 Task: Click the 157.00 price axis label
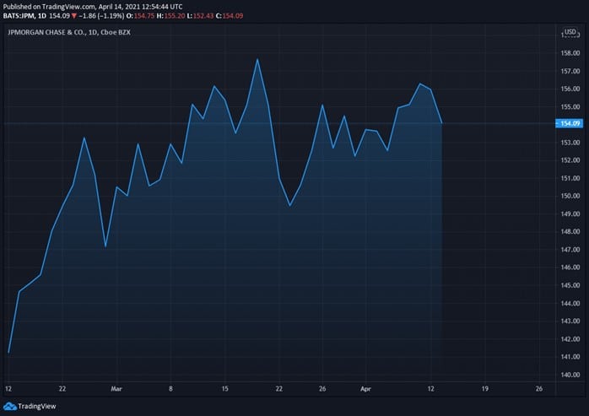pyautogui.click(x=570, y=71)
